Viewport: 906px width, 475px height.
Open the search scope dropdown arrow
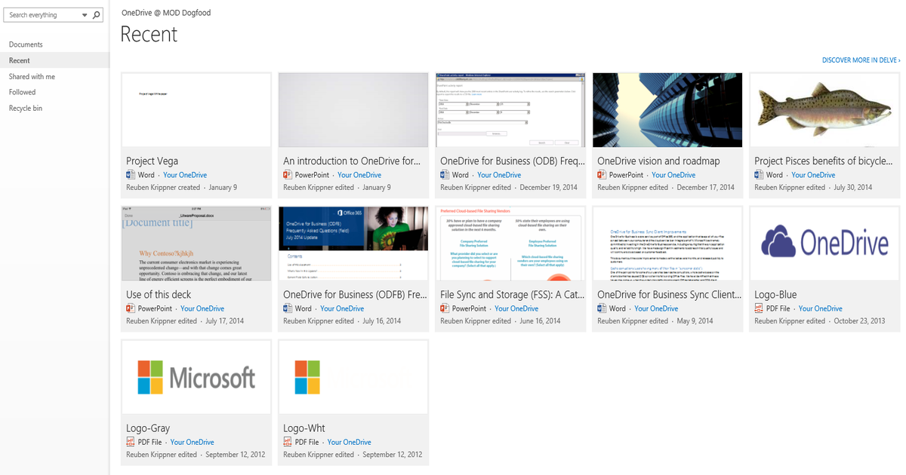[x=83, y=14]
